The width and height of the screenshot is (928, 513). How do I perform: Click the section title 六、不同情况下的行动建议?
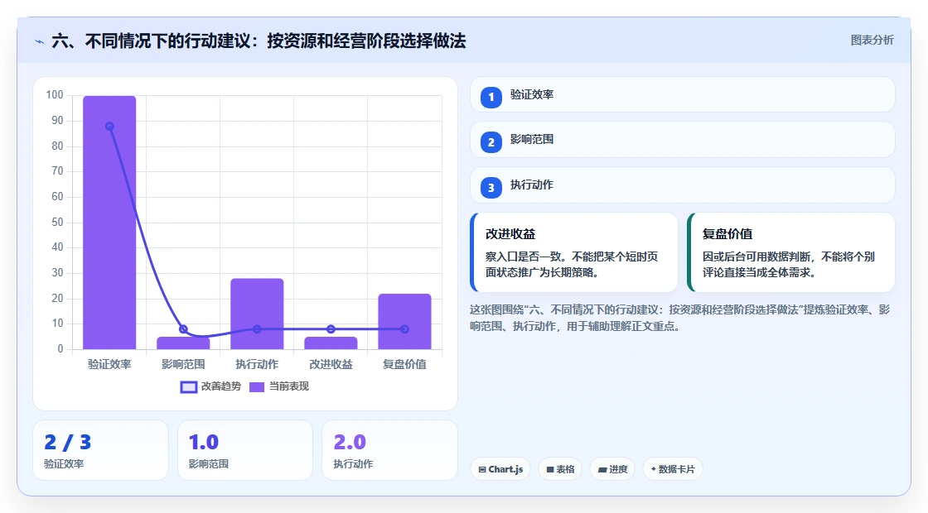[259, 41]
